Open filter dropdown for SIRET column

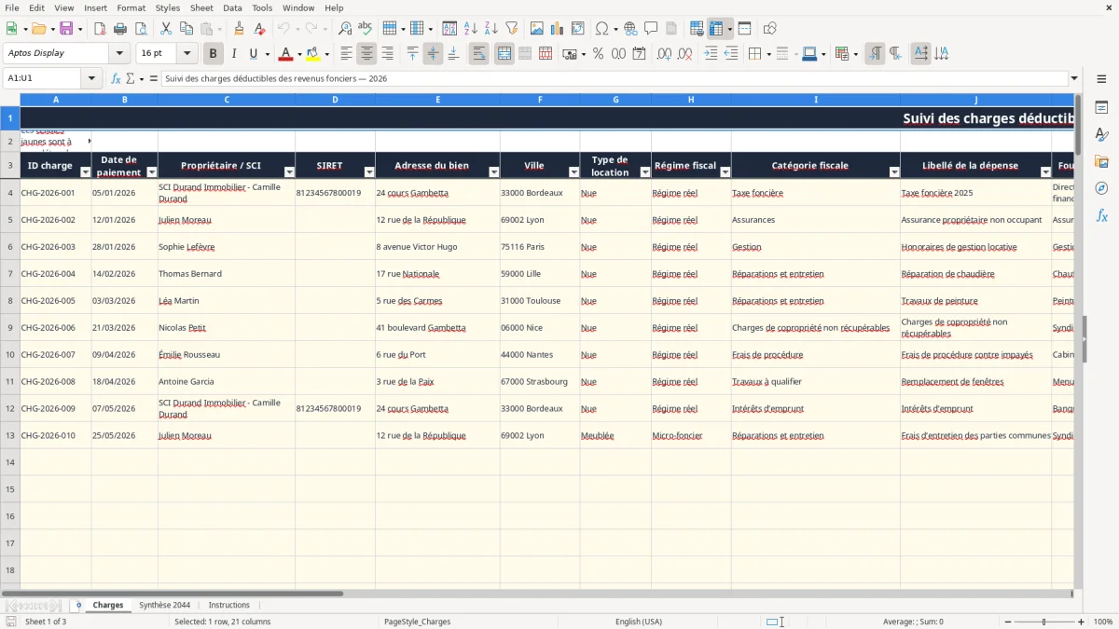point(368,172)
